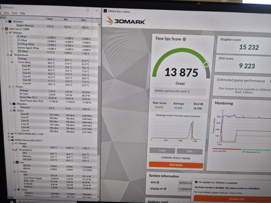Collapse the CPU Clocks node

11,110
